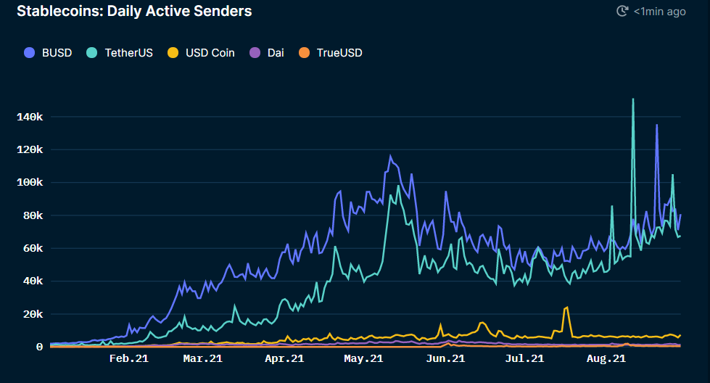This screenshot has width=710, height=383.
Task: Click the Feb.21 x-axis label
Action: coord(129,358)
